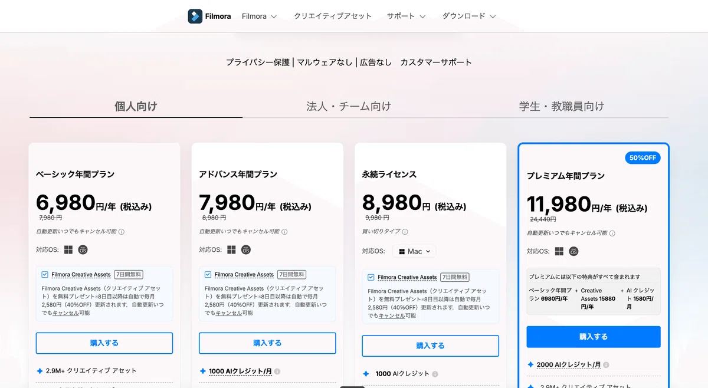Viewport: 708px width, 388px height.
Task: Click Filmora Creative Assets link in ベーシック card
Action: tap(81, 274)
